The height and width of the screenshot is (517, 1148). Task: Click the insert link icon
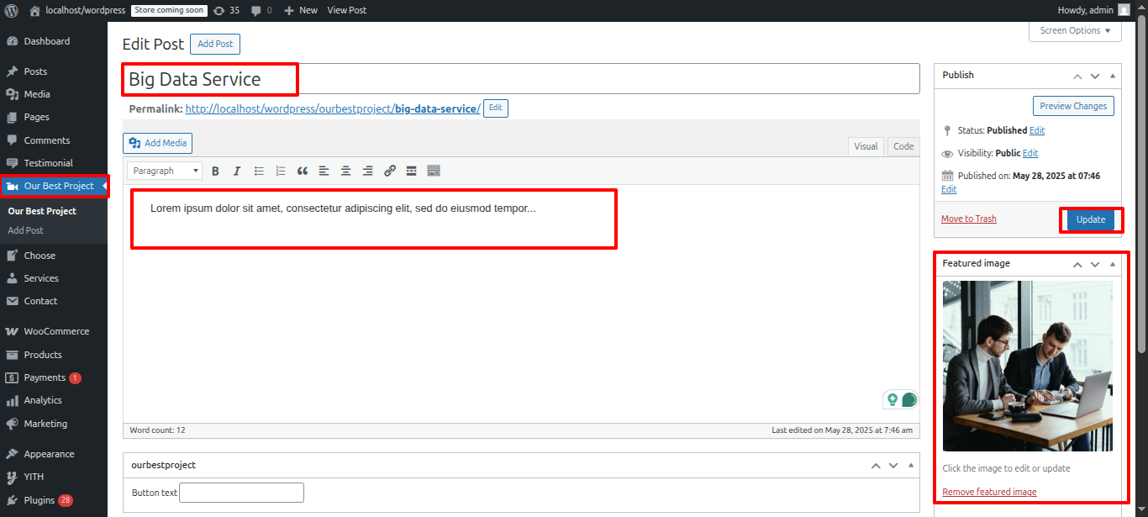click(x=390, y=171)
